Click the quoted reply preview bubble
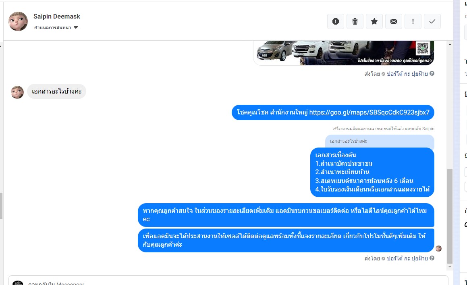 click(x=380, y=141)
